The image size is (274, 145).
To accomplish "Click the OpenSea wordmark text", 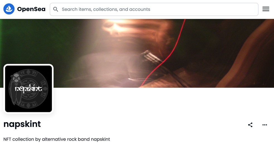I will 31,9.
